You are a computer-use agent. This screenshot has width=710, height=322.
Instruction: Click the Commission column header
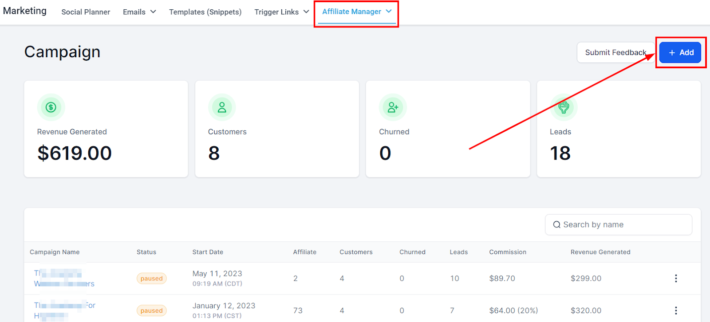point(508,252)
